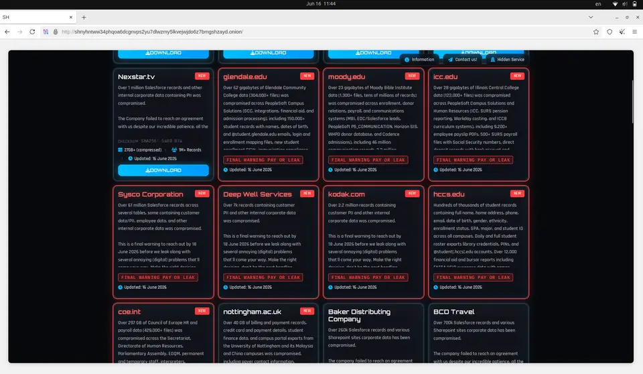Viewport: 643px width, 374px height.
Task: Click the Updated clock icon on icc.edu card
Action: (435, 170)
